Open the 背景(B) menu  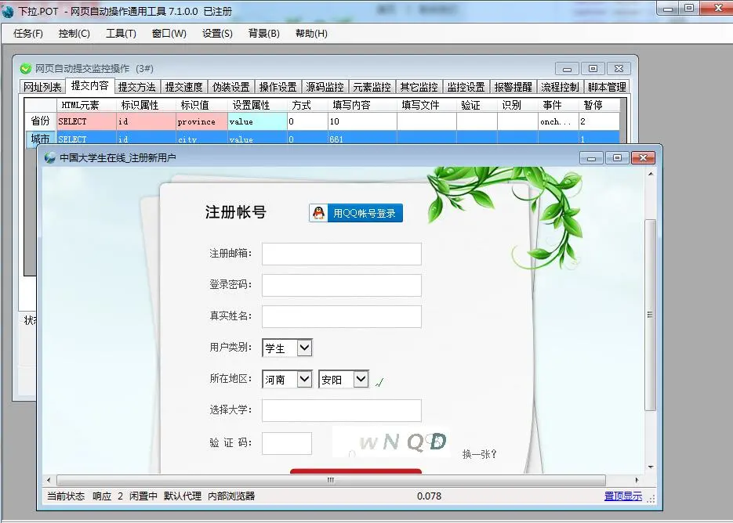(x=263, y=34)
